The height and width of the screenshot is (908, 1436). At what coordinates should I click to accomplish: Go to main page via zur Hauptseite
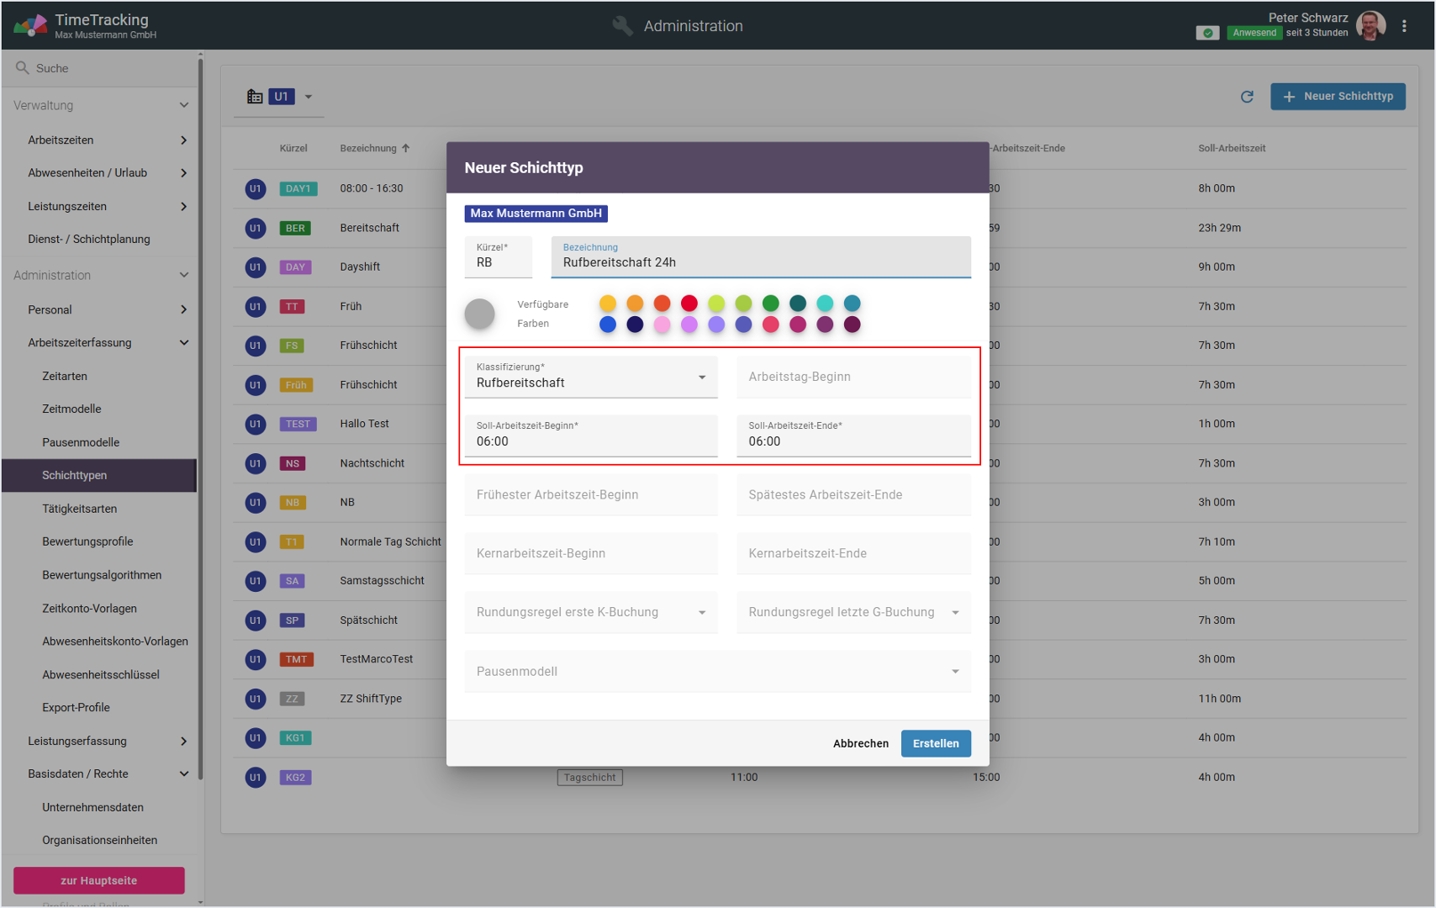tap(98, 880)
